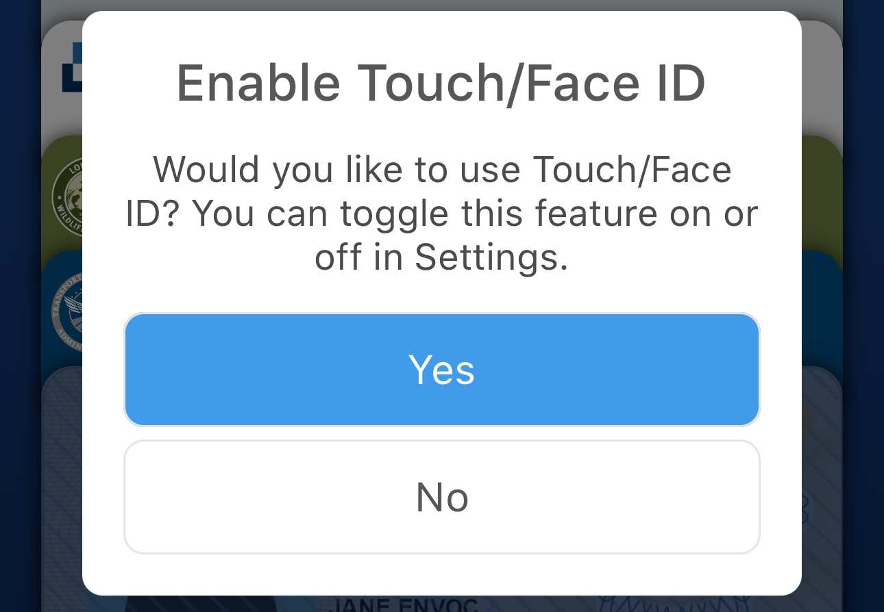Image resolution: width=884 pixels, height=612 pixels.
Task: Tap the blue Yes button
Action: pos(442,370)
